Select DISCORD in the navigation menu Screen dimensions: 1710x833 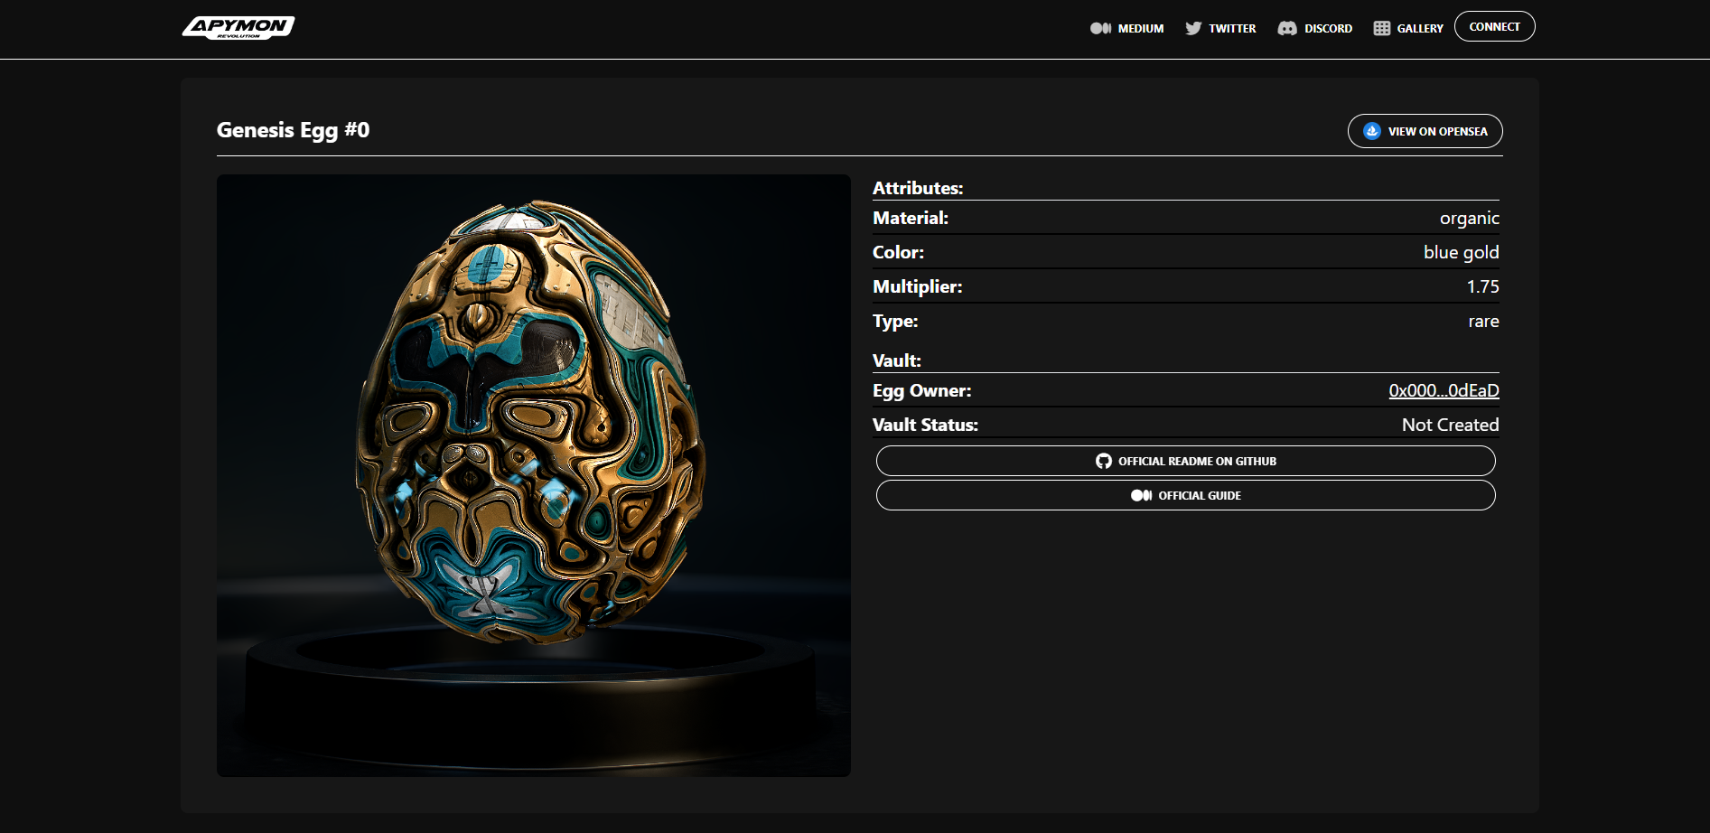(x=1327, y=28)
